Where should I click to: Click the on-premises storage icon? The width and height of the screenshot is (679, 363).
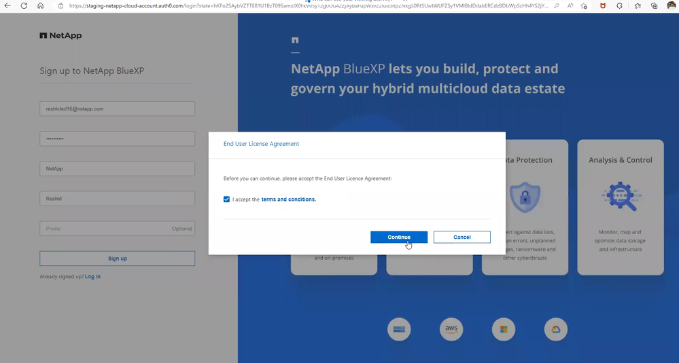[399, 330]
